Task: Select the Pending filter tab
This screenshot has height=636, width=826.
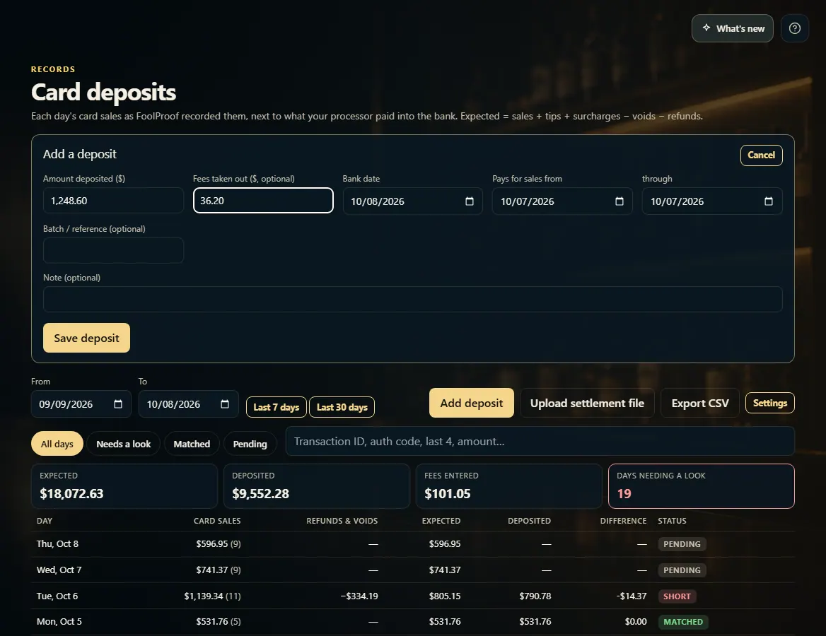Action: pos(250,444)
